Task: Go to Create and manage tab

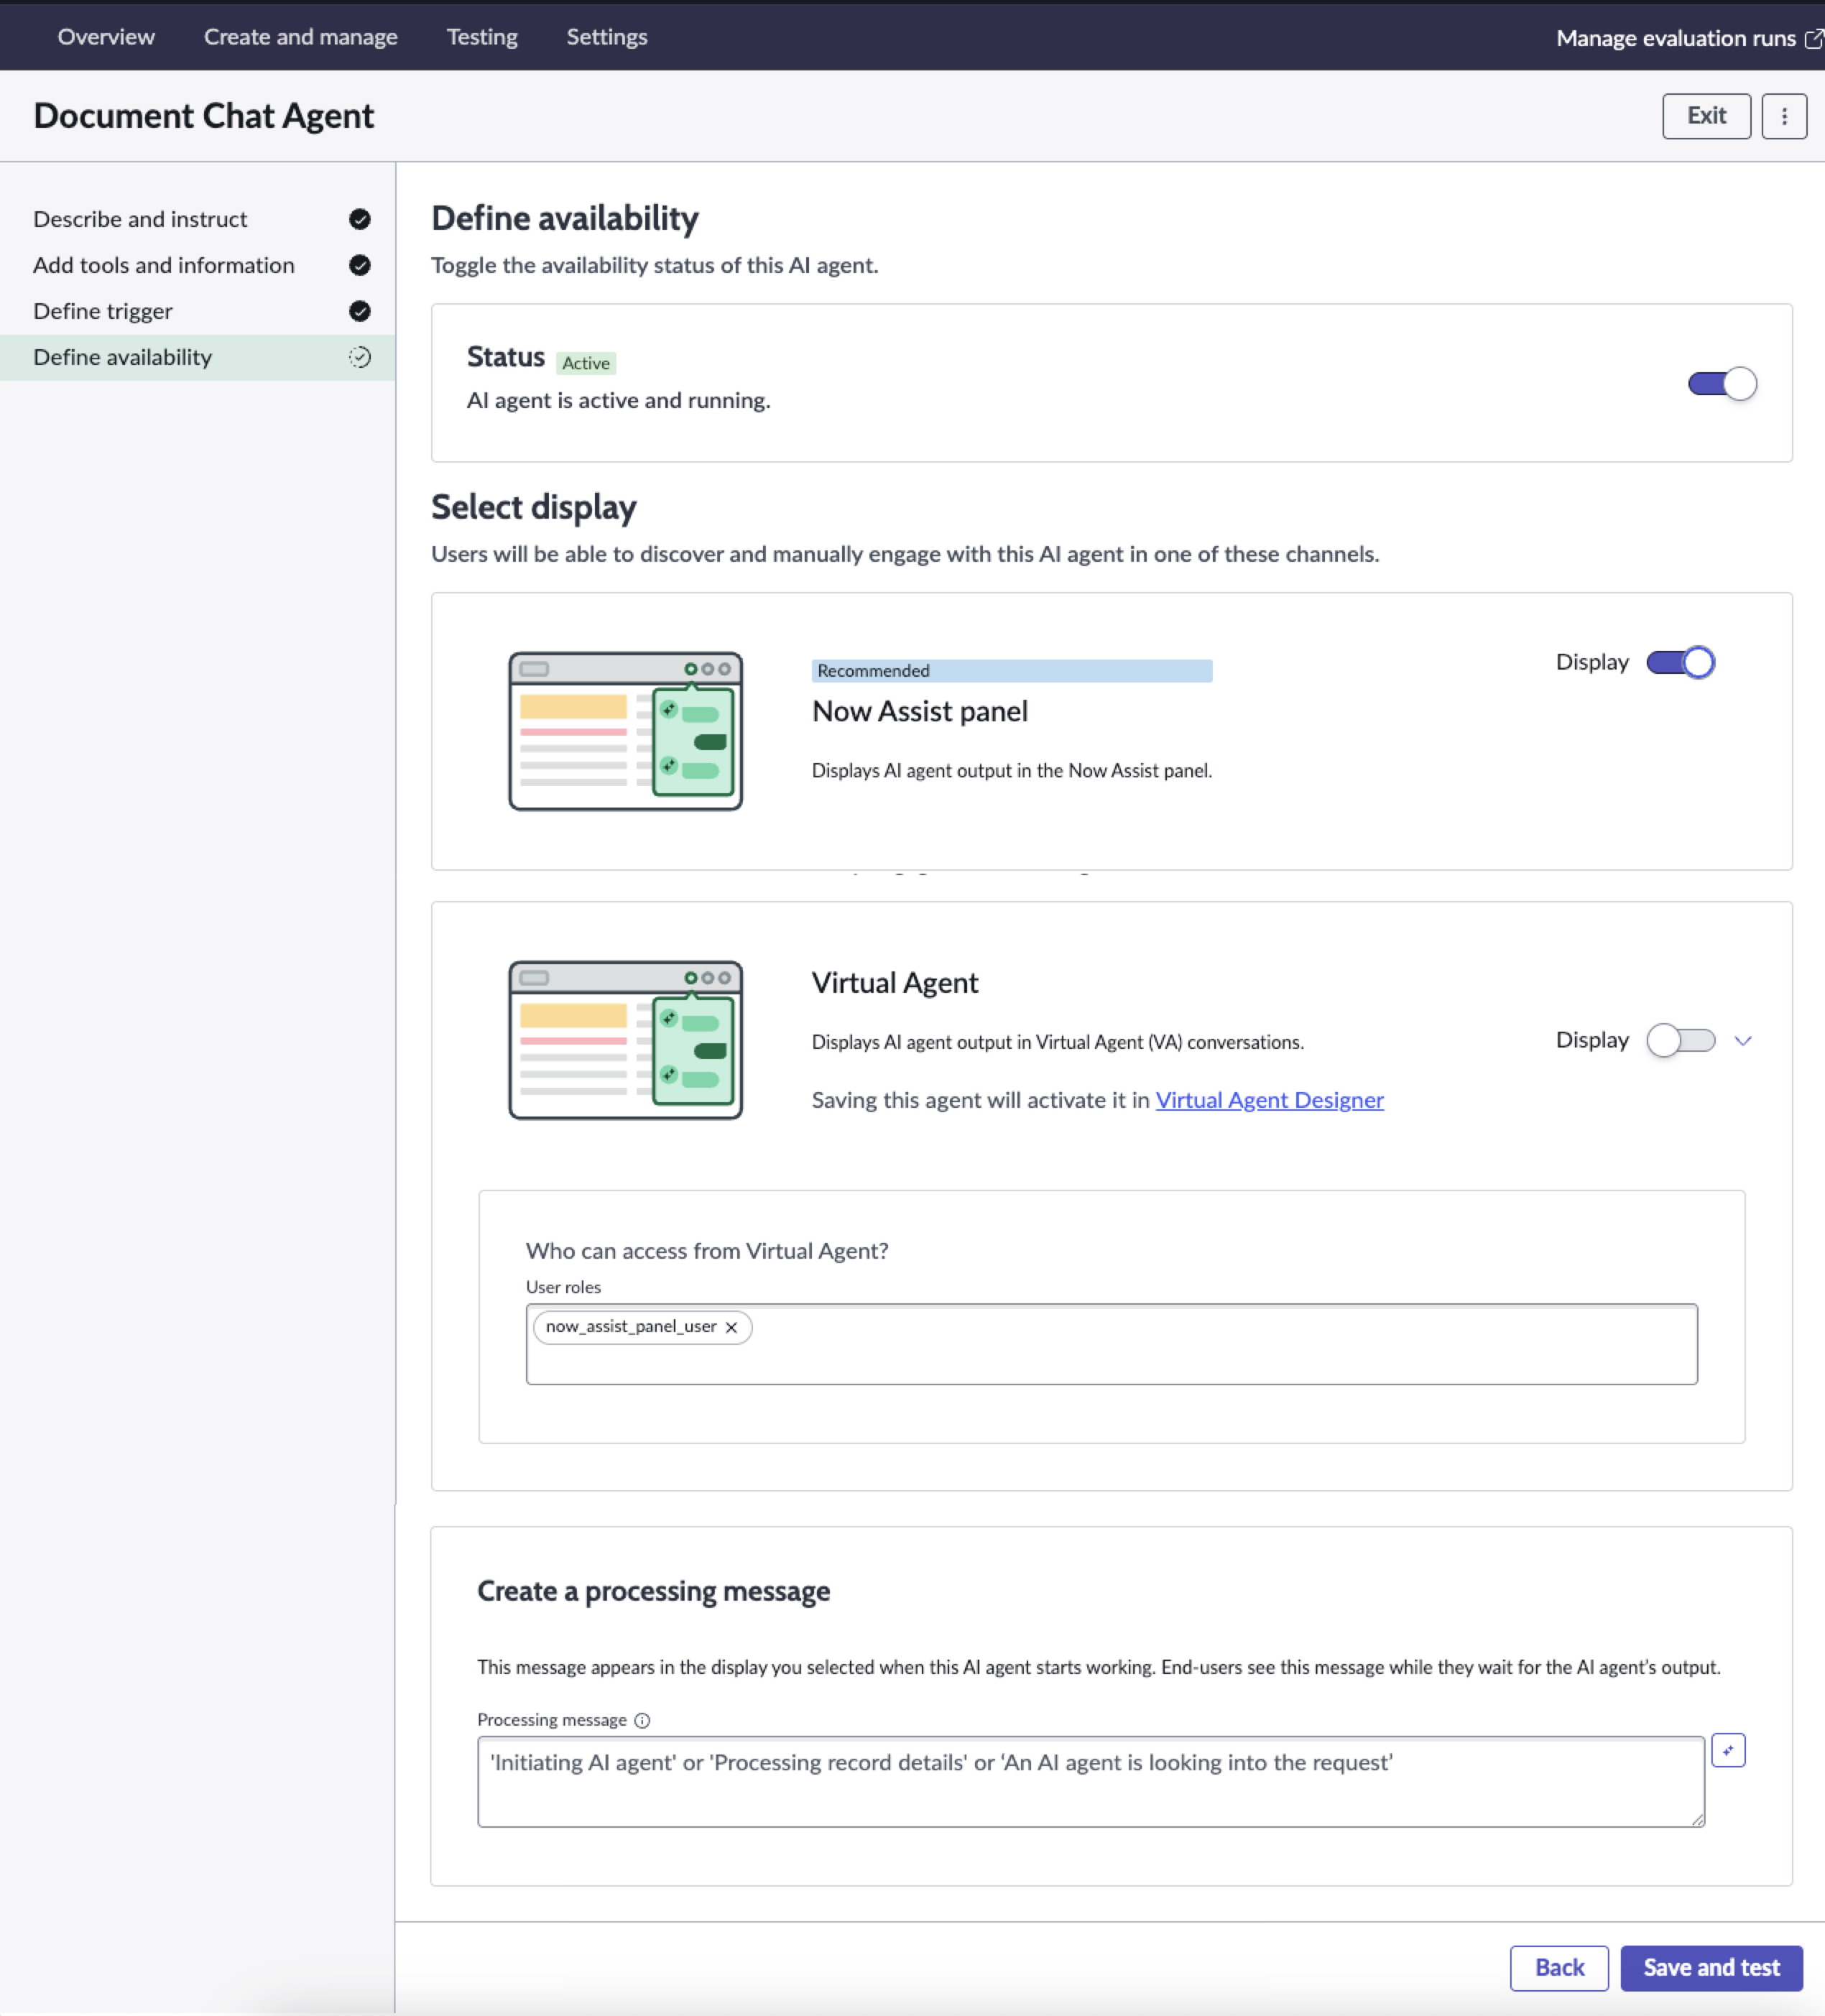Action: click(301, 37)
